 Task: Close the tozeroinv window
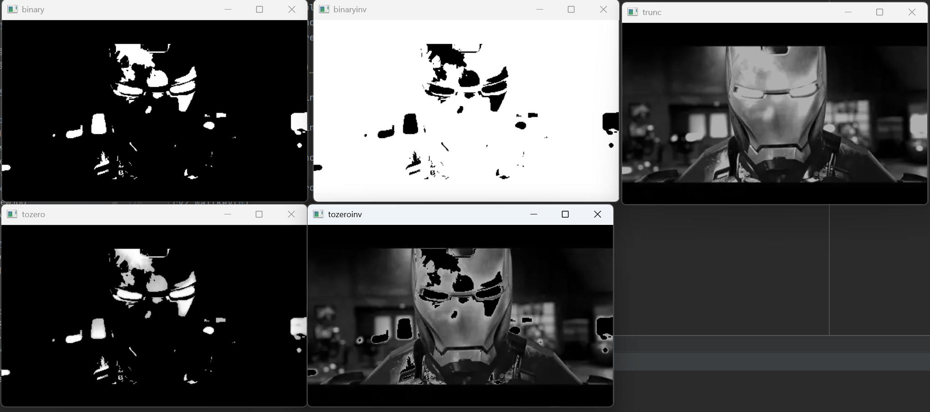[x=598, y=214]
